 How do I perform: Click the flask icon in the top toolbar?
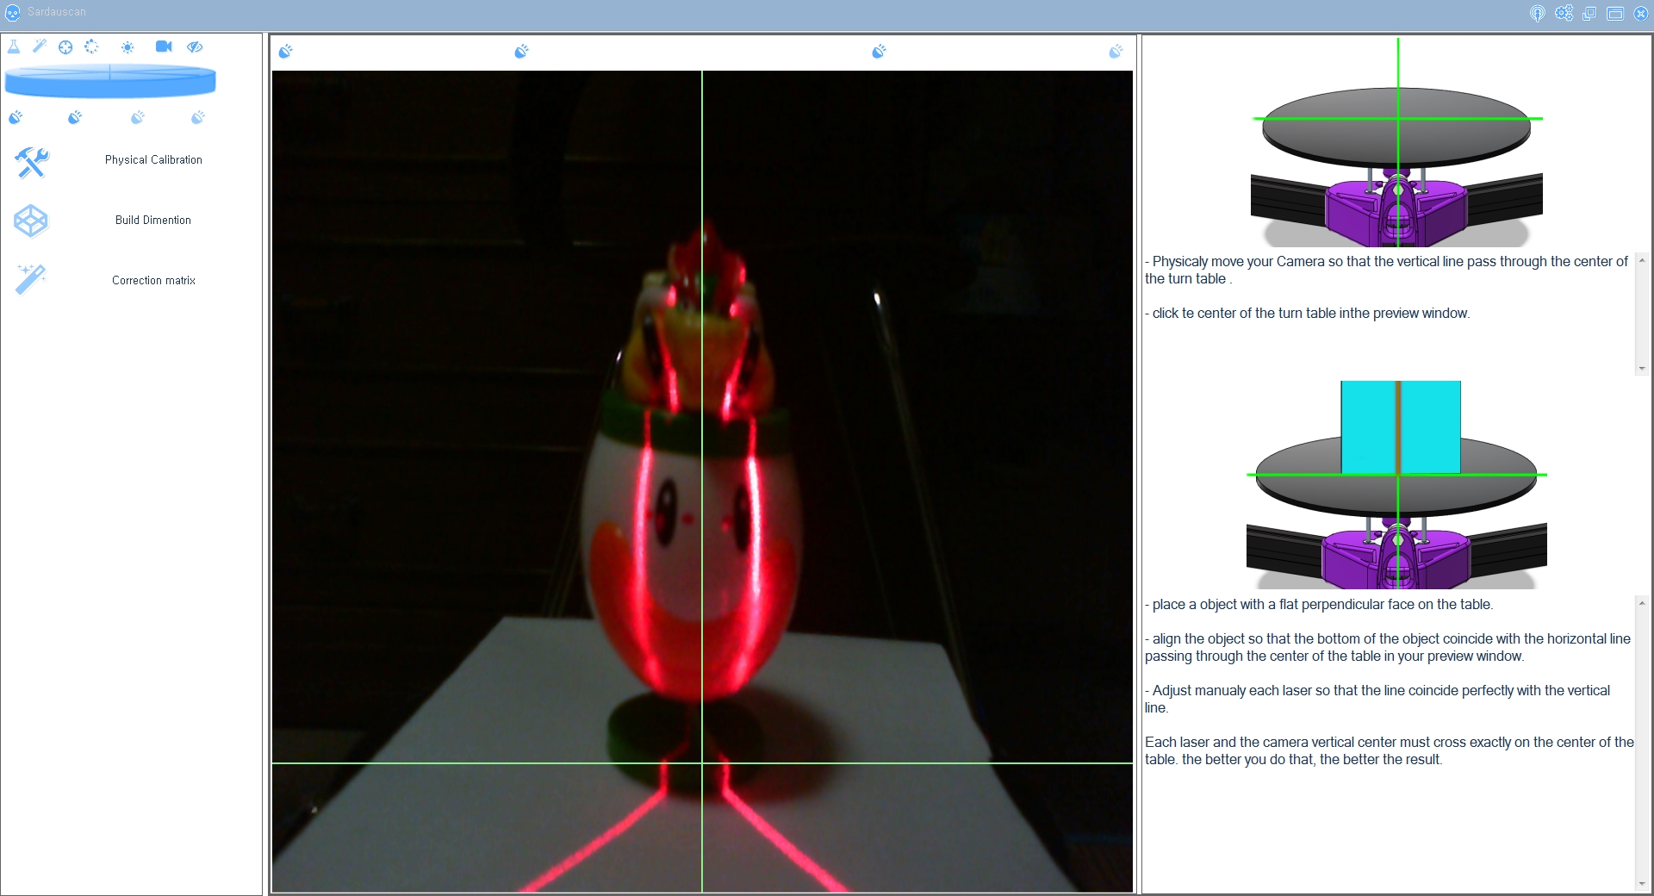pyautogui.click(x=14, y=47)
